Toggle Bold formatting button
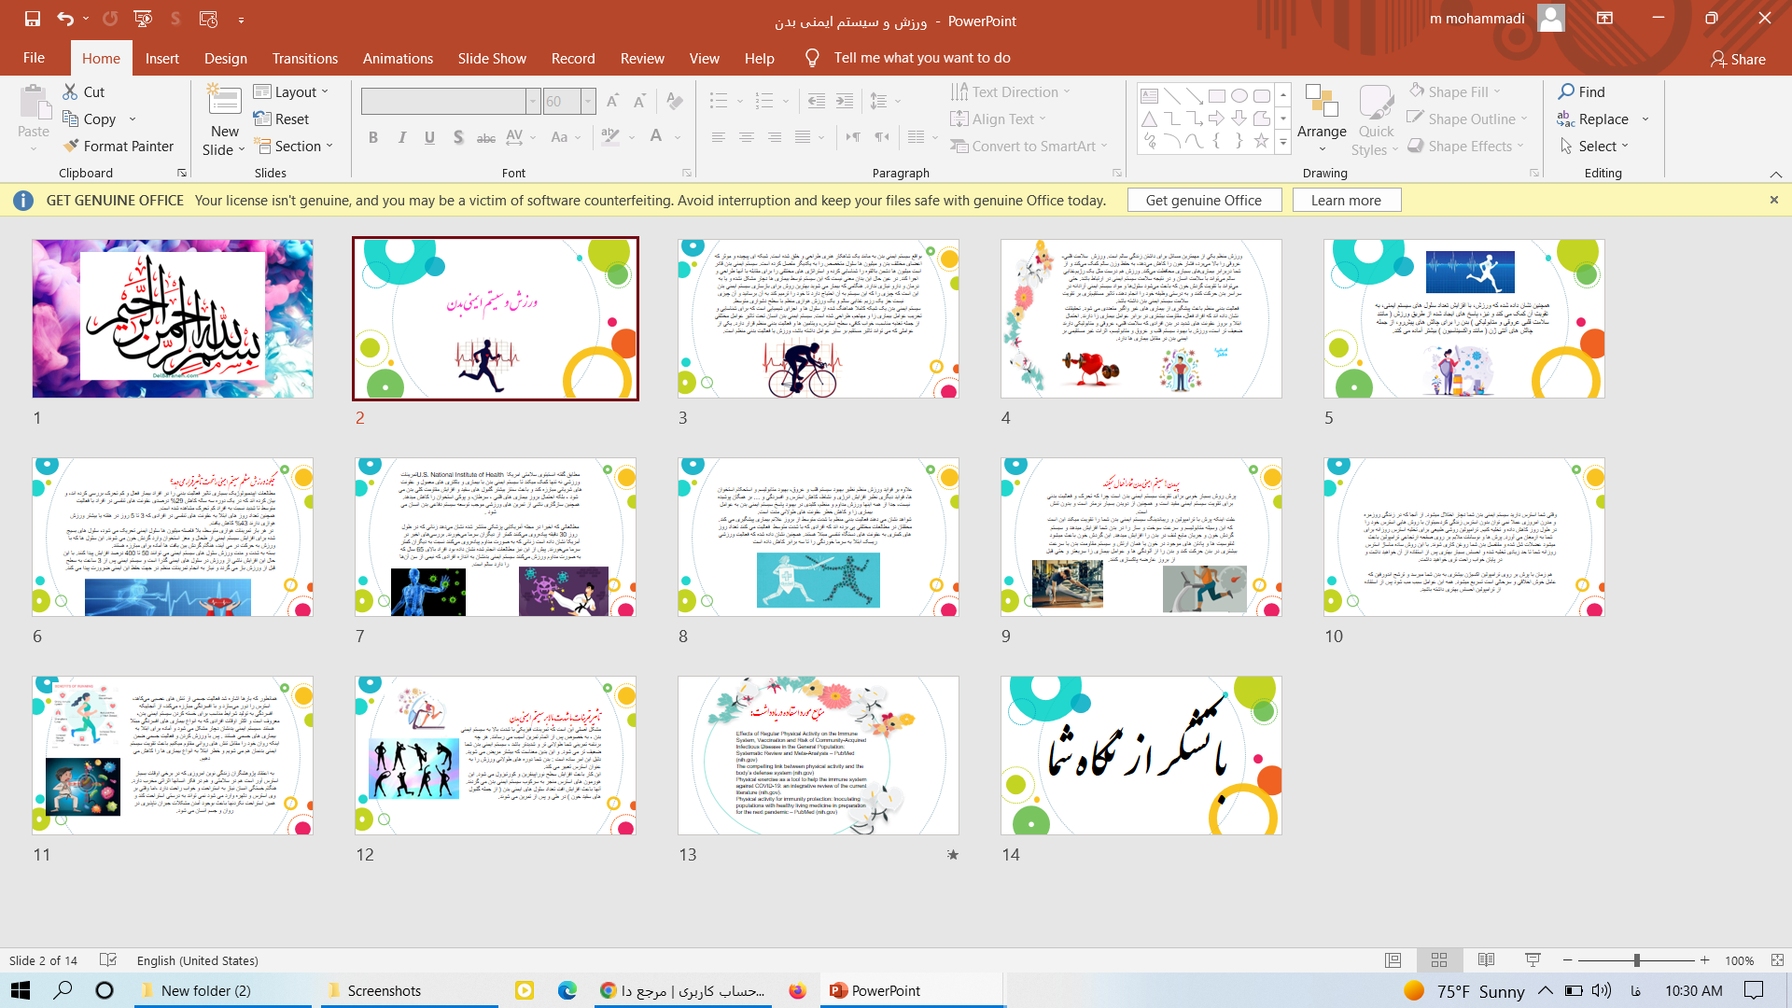Screen dimensions: 1792x1008 point(373,137)
